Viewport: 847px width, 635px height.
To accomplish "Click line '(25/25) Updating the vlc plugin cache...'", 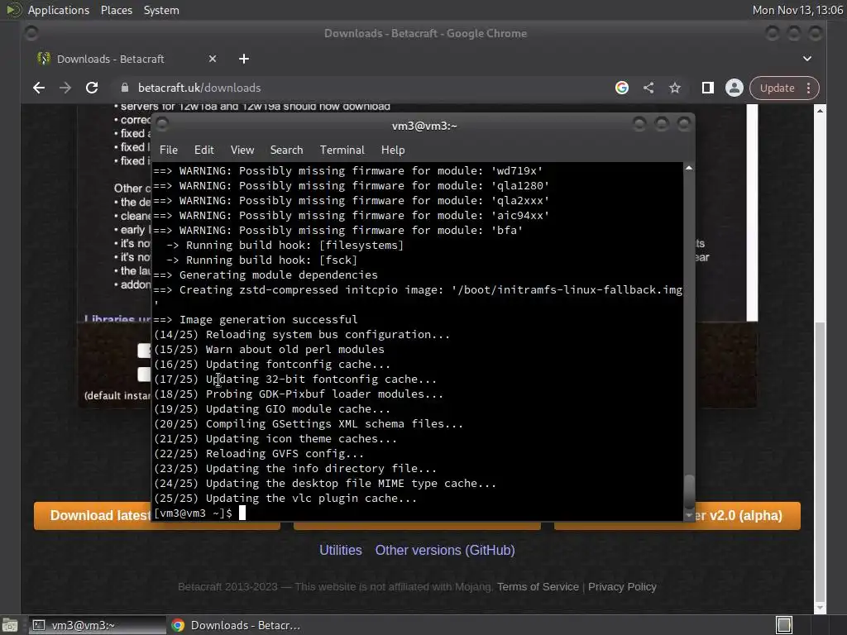I will pyautogui.click(x=285, y=499).
